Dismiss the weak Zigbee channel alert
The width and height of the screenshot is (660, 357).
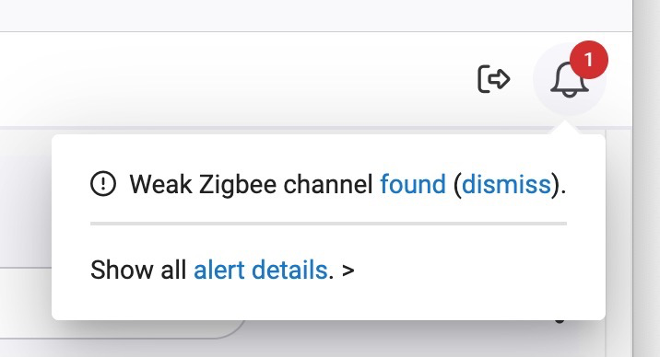[506, 184]
